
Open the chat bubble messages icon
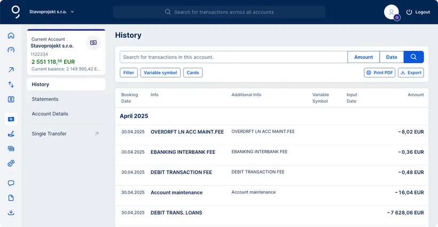pyautogui.click(x=11, y=183)
